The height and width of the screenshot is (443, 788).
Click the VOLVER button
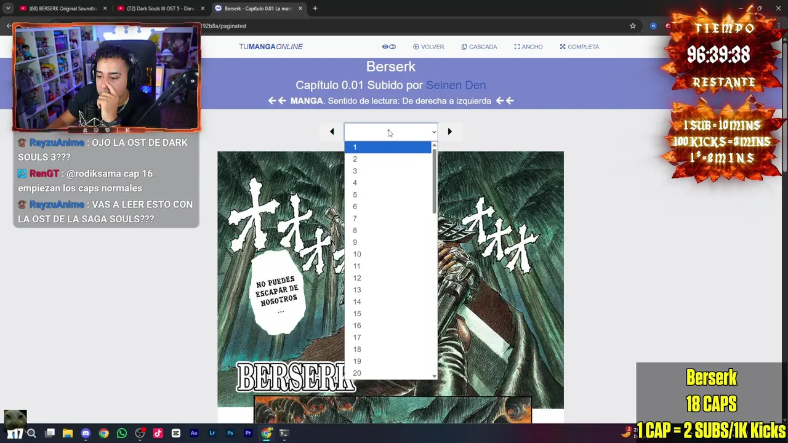click(428, 47)
